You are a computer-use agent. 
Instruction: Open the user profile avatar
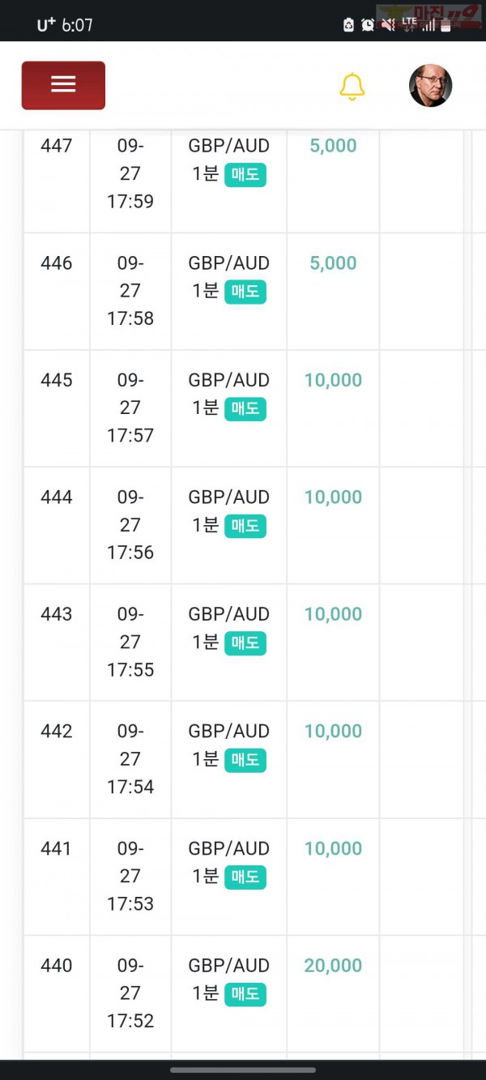pyautogui.click(x=430, y=85)
